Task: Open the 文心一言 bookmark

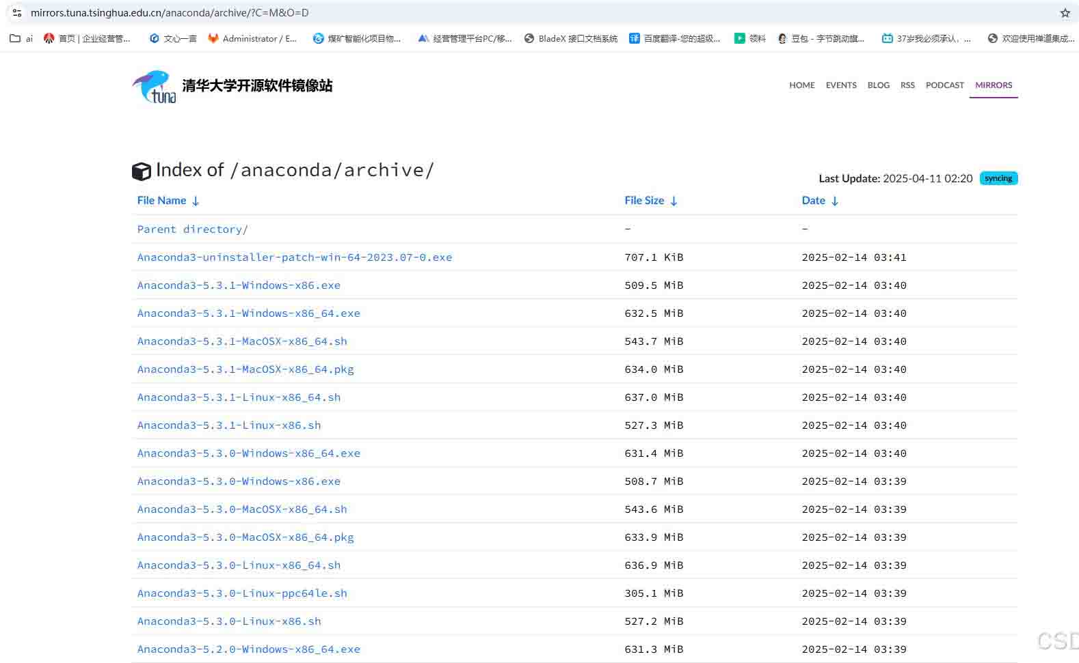Action: tap(173, 39)
